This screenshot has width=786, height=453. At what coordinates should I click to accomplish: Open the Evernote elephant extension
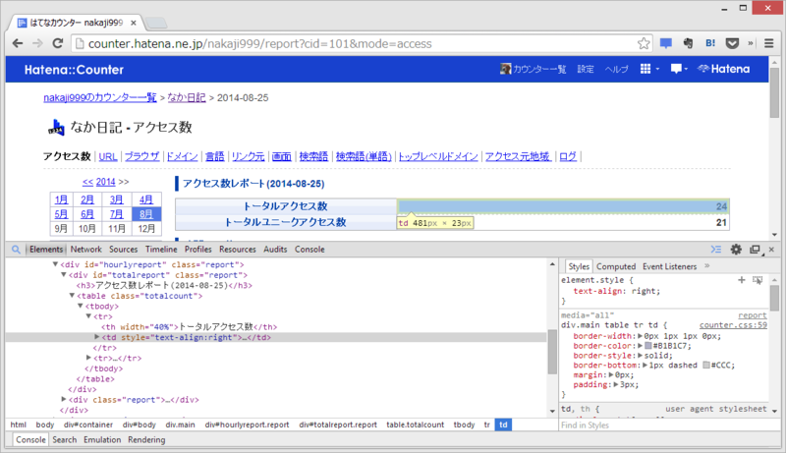(x=689, y=43)
